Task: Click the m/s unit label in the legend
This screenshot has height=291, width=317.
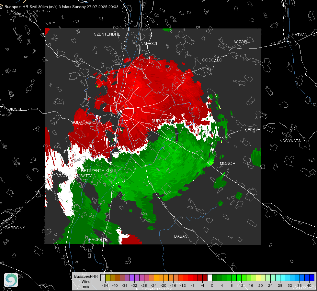Action: 86,286
